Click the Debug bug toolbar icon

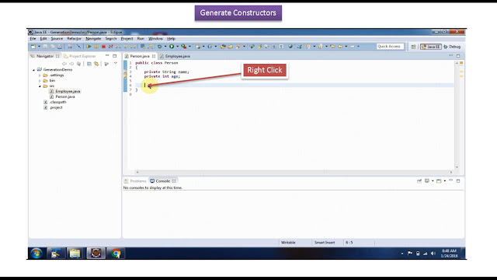tap(160, 47)
